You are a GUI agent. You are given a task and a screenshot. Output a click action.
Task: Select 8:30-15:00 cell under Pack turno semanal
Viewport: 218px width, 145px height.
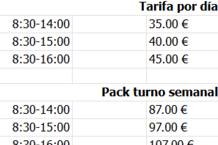point(41,127)
